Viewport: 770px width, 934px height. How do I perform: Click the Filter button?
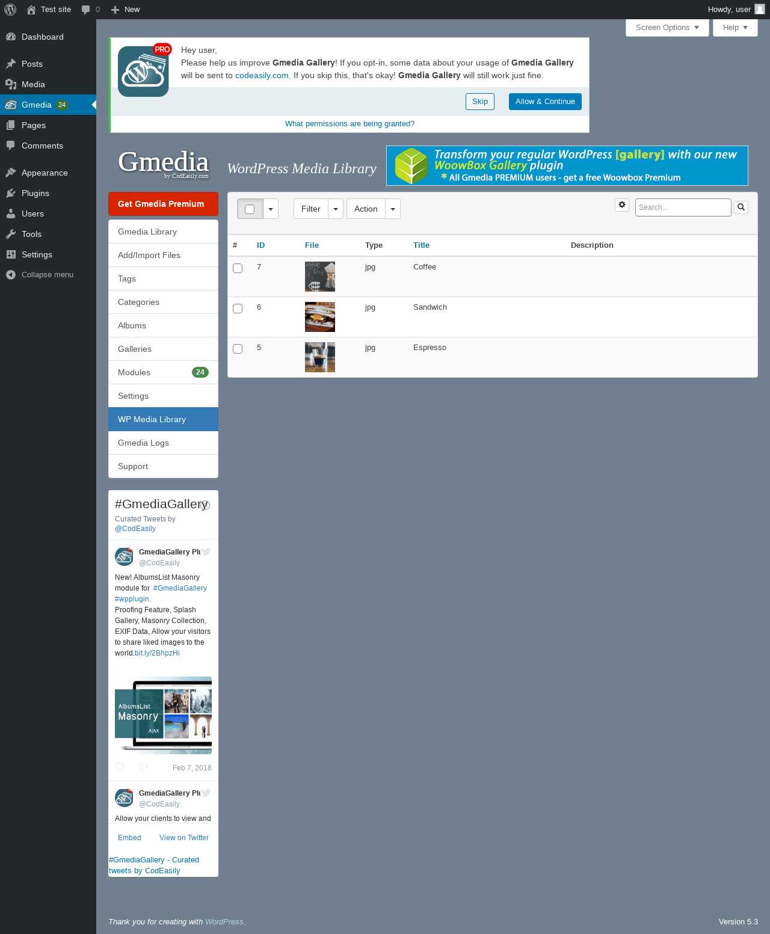click(x=311, y=209)
